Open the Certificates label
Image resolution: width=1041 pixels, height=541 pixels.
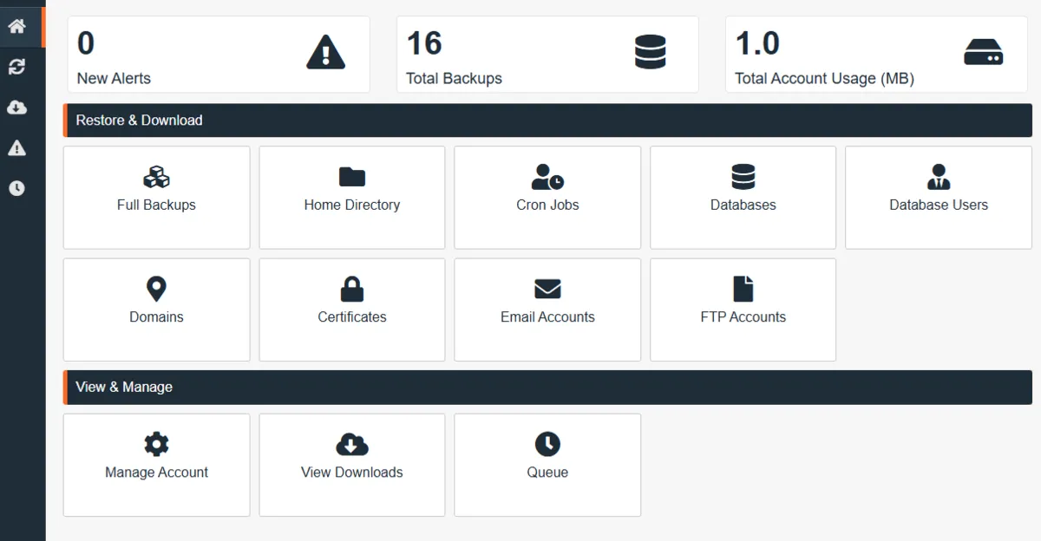click(x=352, y=317)
